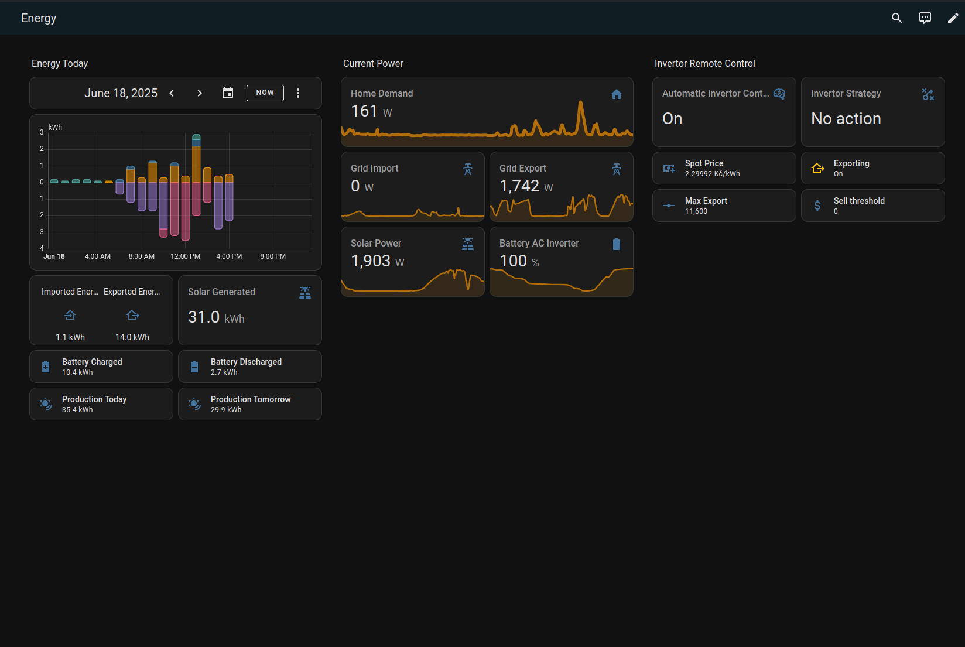Open the search icon in header
This screenshot has width=965, height=647.
tap(896, 18)
